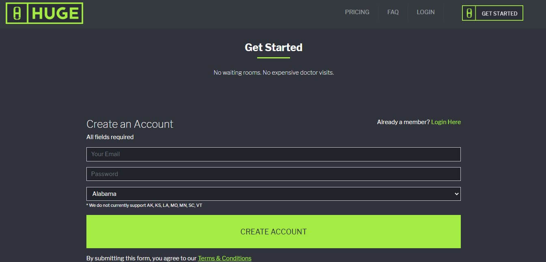Click 'No waiting rooms' tagline text
The image size is (546, 262).
[x=274, y=73]
